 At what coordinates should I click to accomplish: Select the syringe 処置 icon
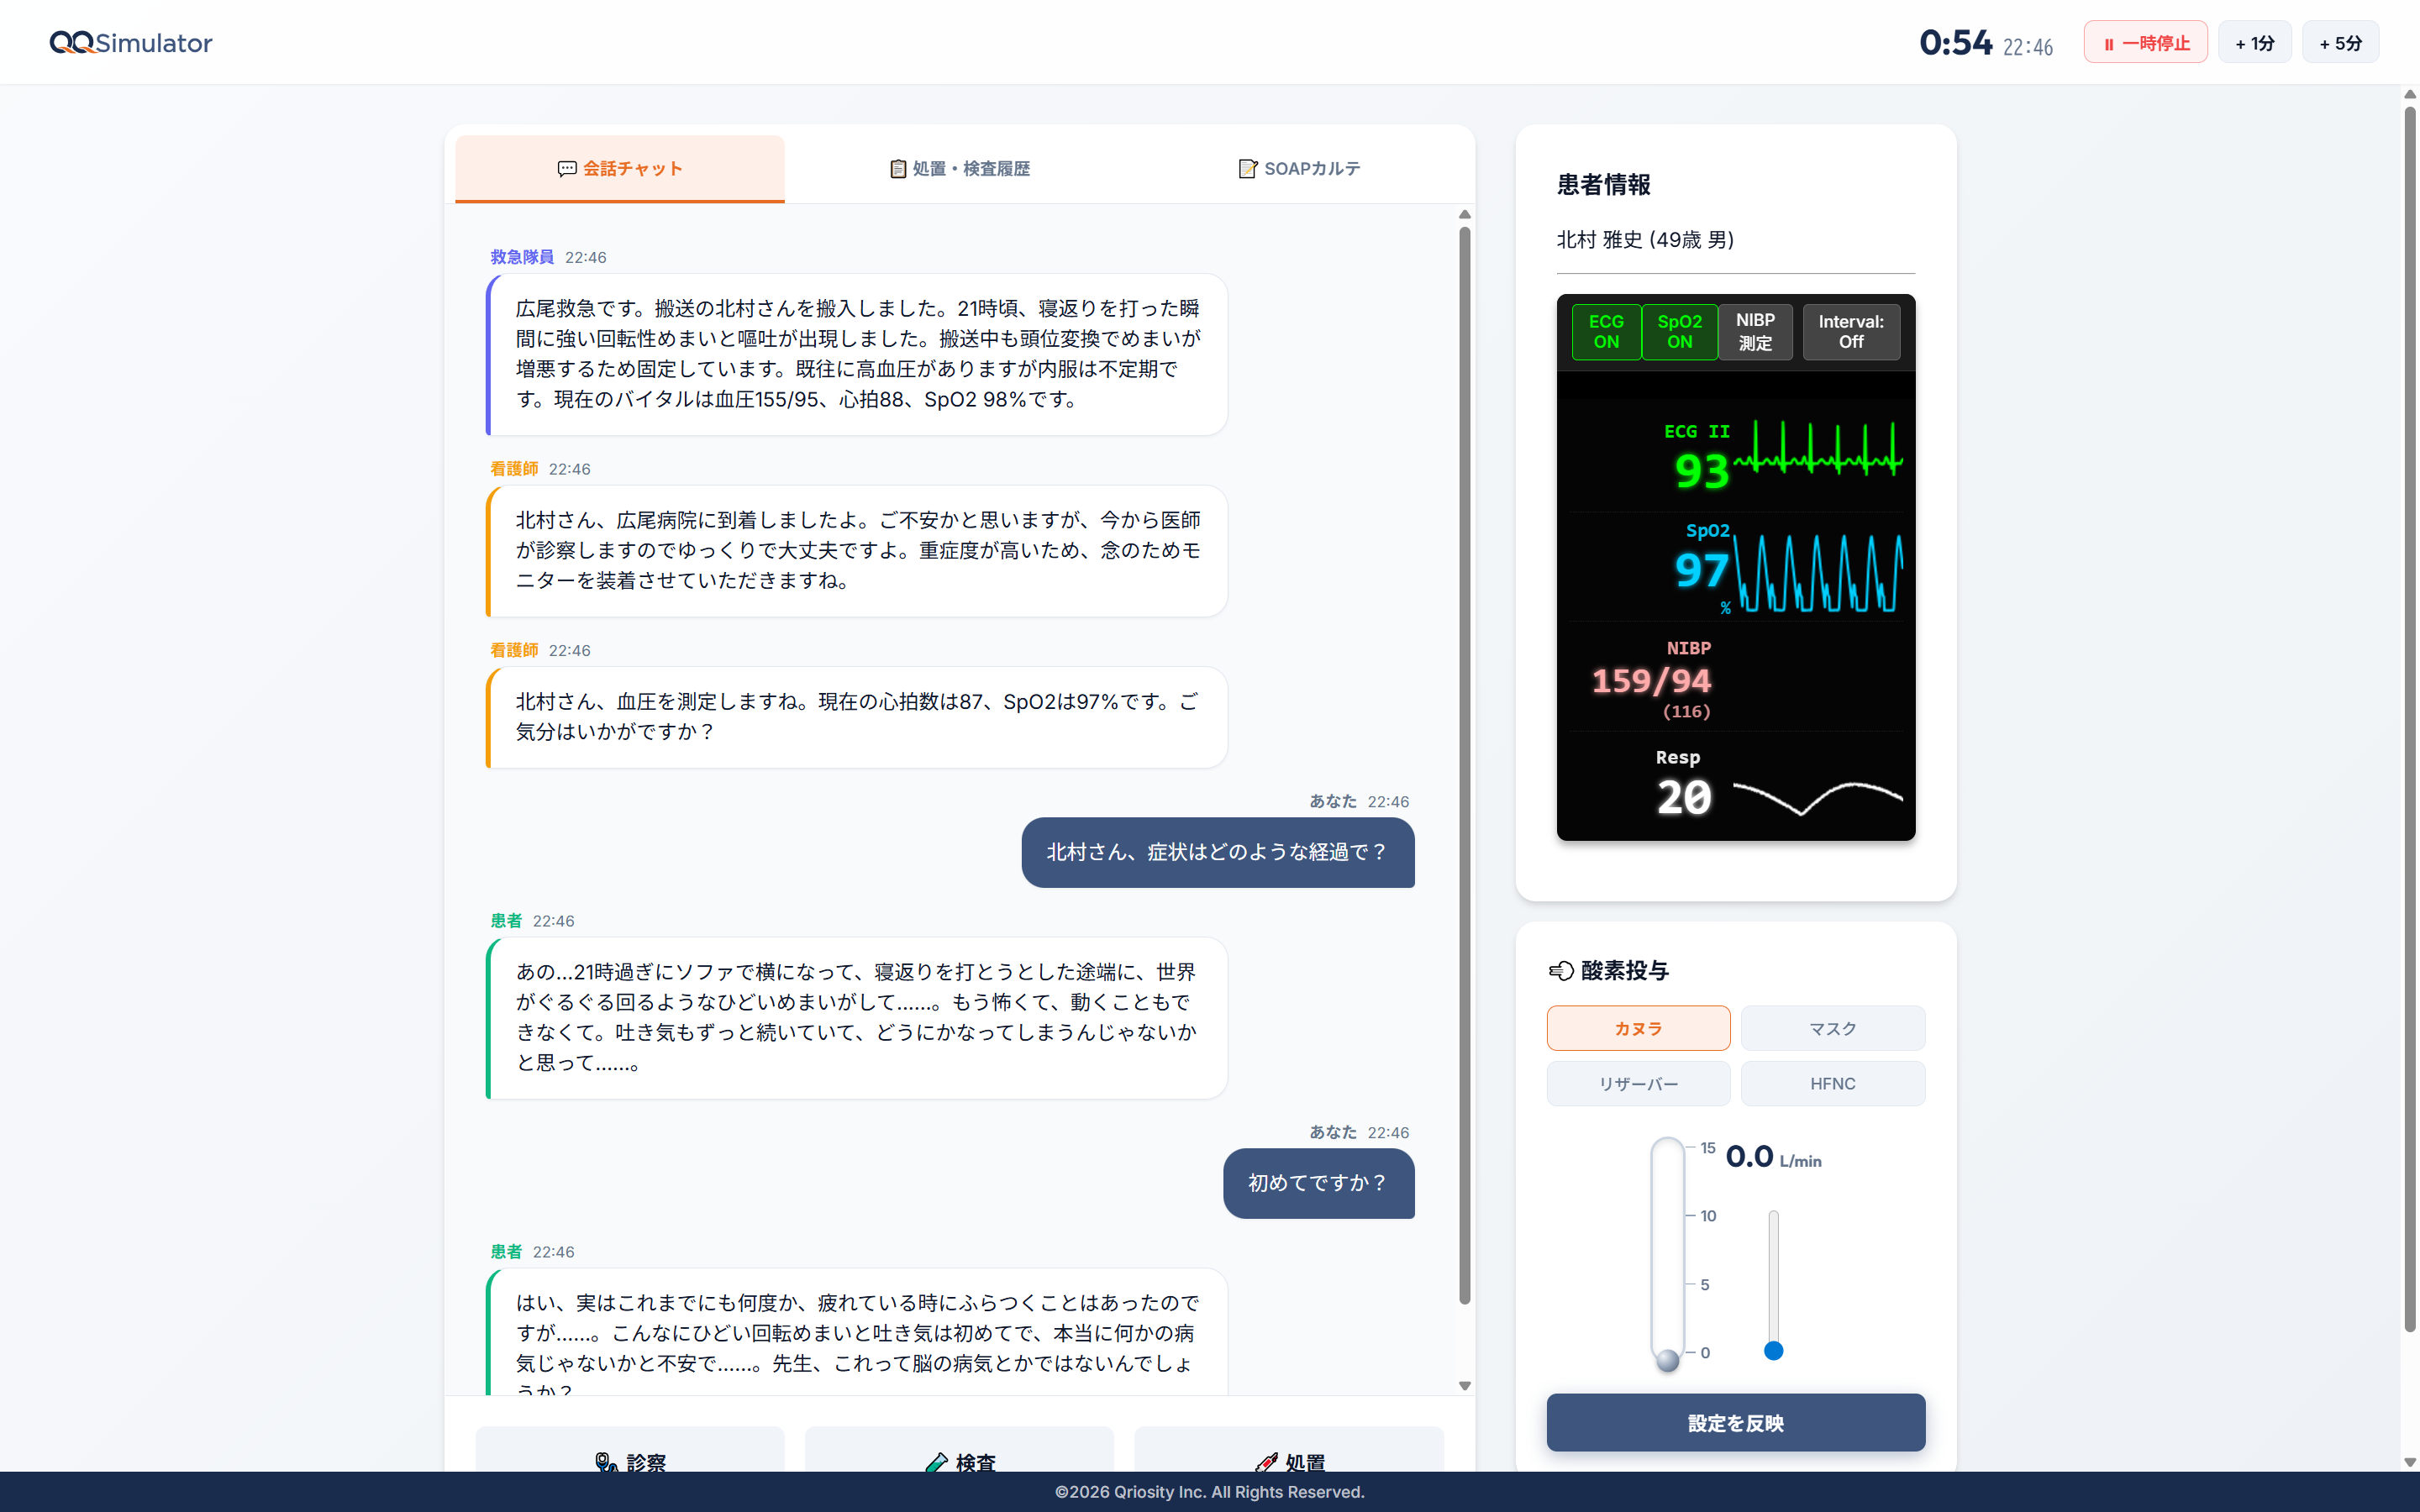point(1267,1461)
